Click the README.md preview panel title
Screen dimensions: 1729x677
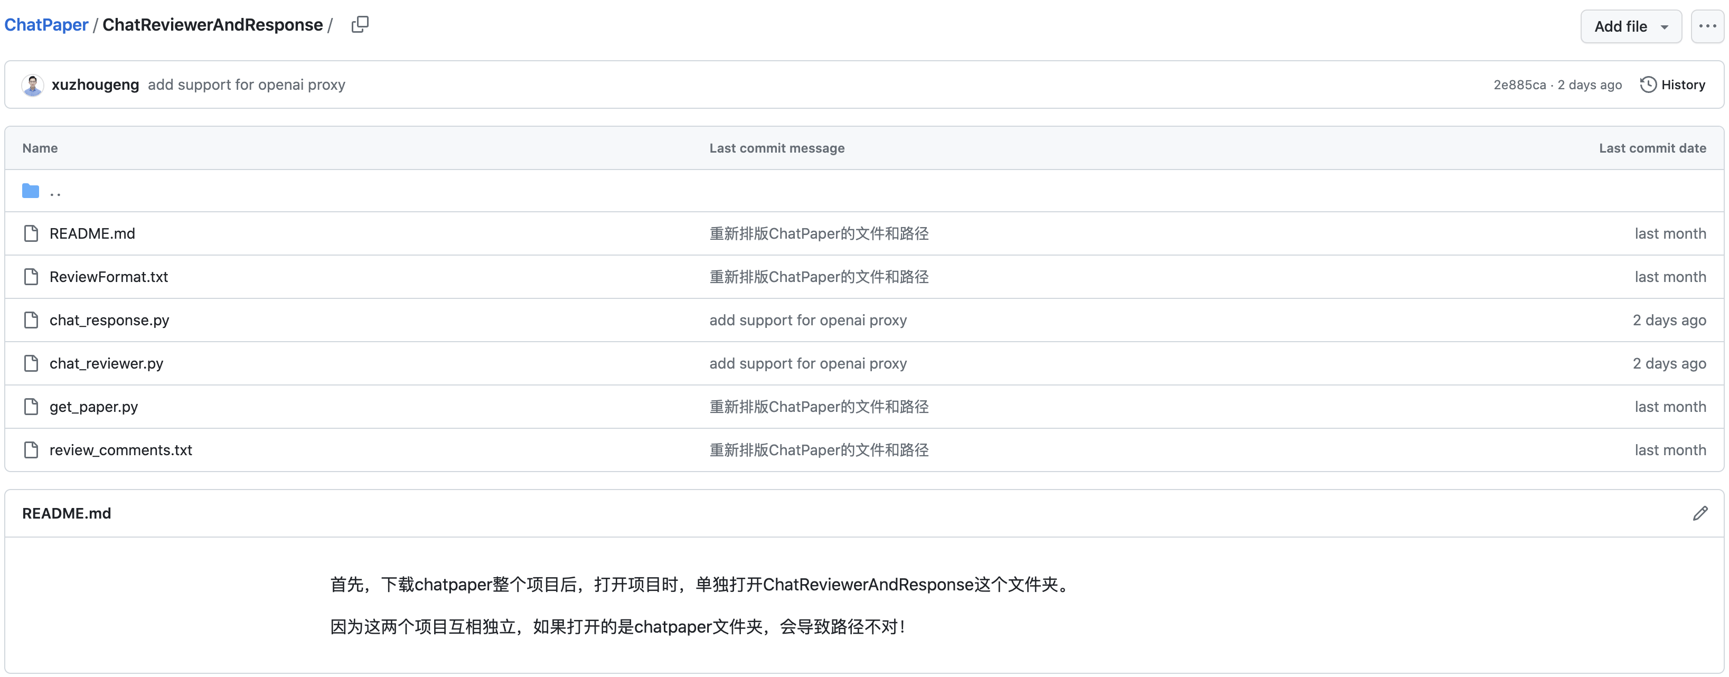click(x=67, y=513)
